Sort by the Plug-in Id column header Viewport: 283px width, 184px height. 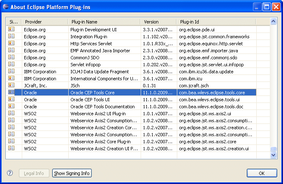(x=216, y=22)
